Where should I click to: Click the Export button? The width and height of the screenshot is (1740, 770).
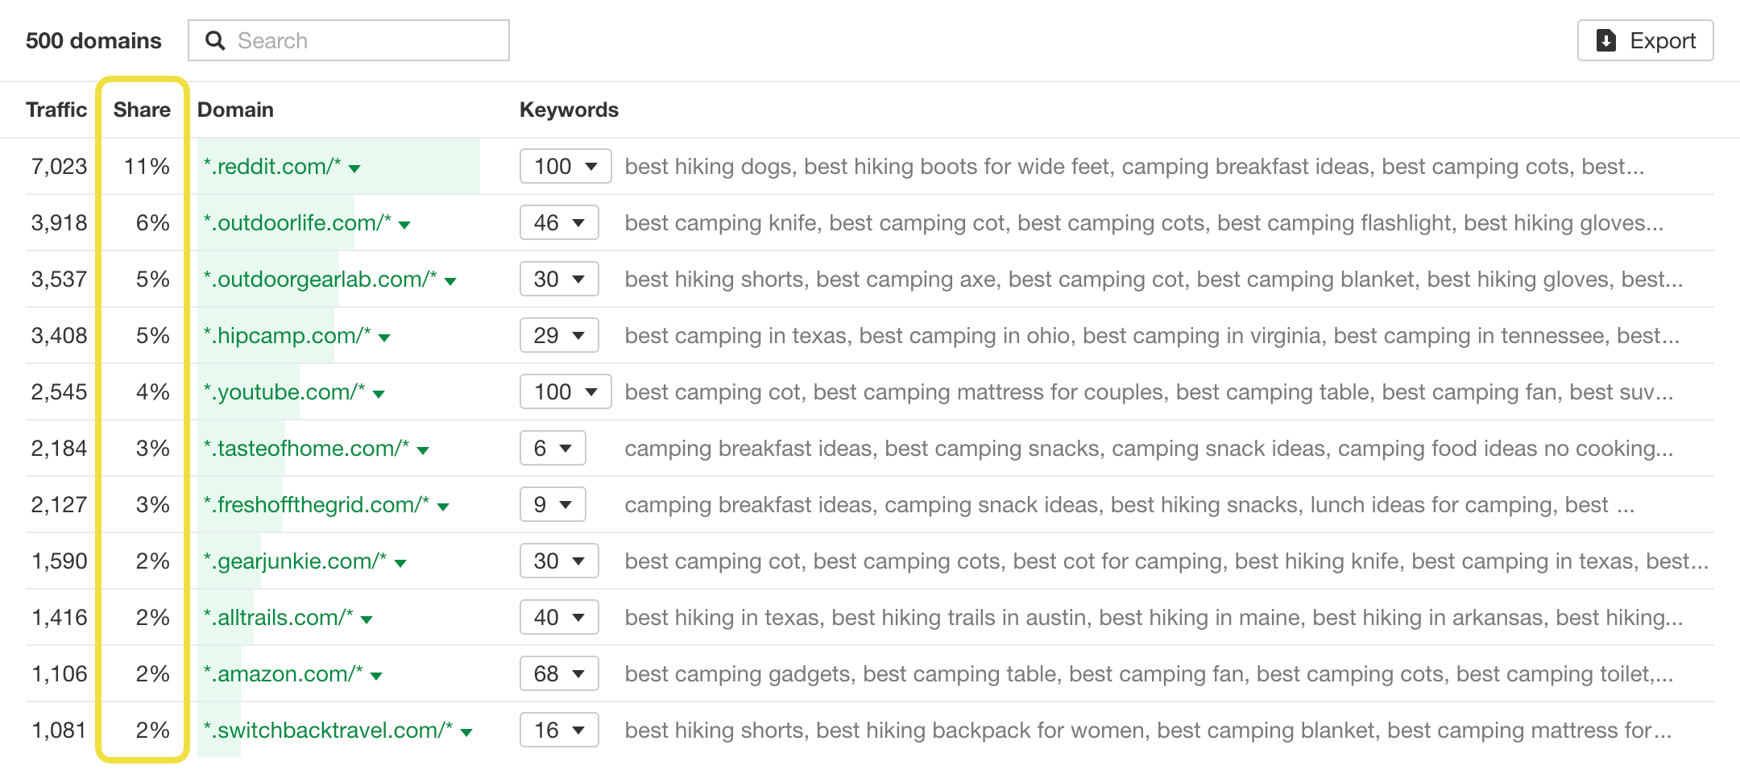(x=1645, y=40)
